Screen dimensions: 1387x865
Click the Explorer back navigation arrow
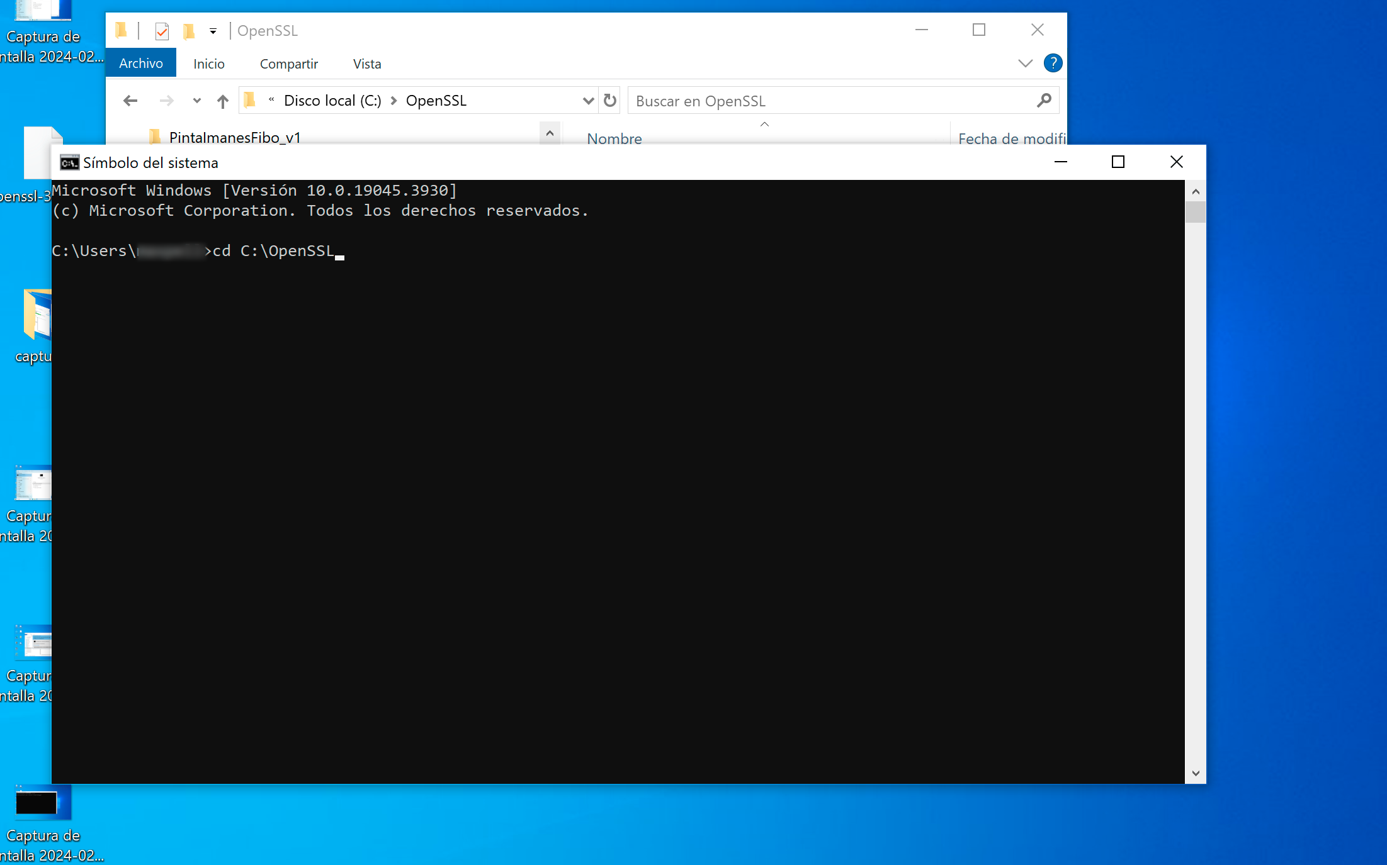130,101
